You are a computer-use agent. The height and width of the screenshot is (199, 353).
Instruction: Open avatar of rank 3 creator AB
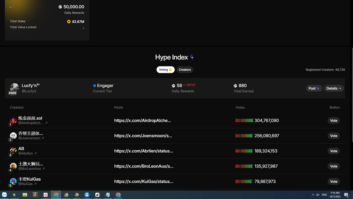coord(13,151)
